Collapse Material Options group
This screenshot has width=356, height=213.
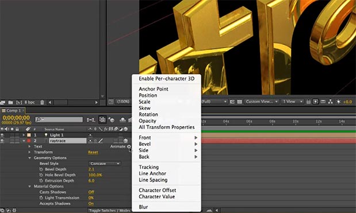tap(29, 187)
